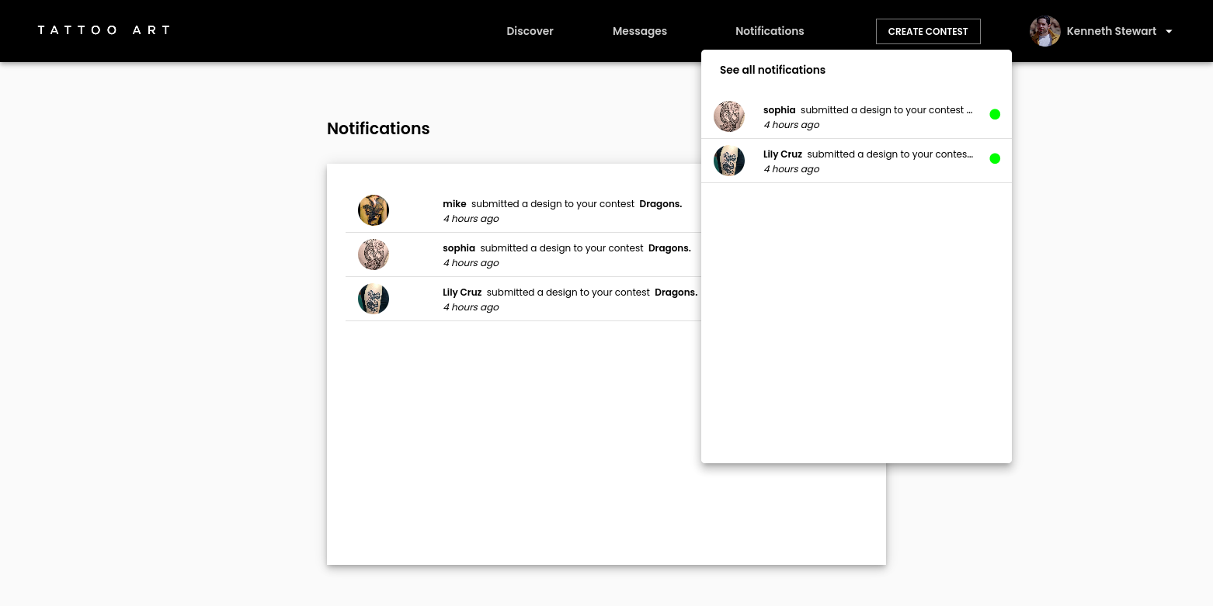Viewport: 1213px width, 606px height.
Task: Click Dragons link in Lily Cruz's main notification
Action: [x=676, y=293]
